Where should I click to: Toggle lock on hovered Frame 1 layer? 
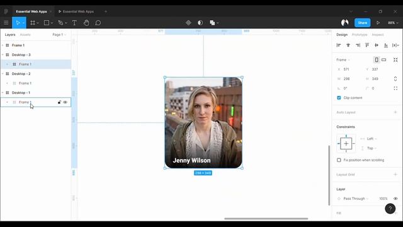(59, 102)
